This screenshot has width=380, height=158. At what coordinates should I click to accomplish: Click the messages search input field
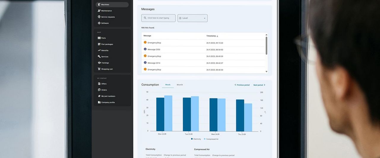pos(158,18)
